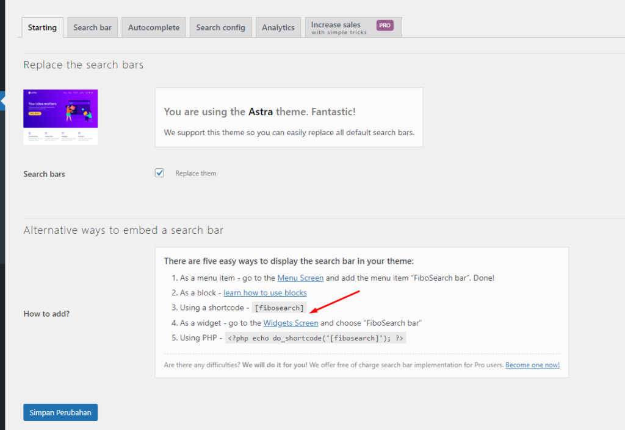
Task: Click the Astra theme preview thumbnail
Action: tap(60, 117)
